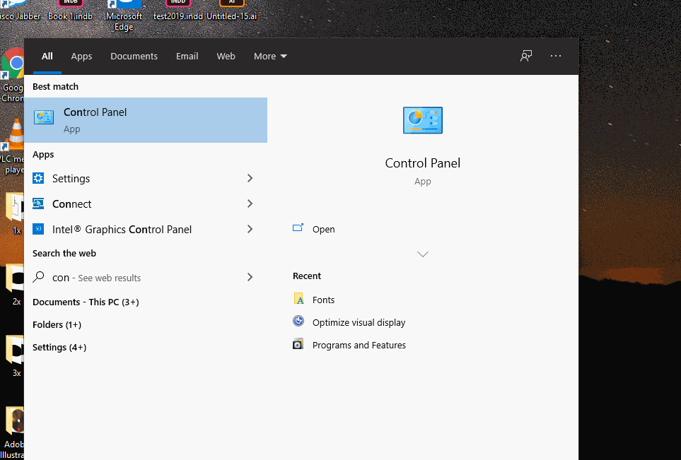Click the Fonts folder icon under Recent

pos(298,299)
